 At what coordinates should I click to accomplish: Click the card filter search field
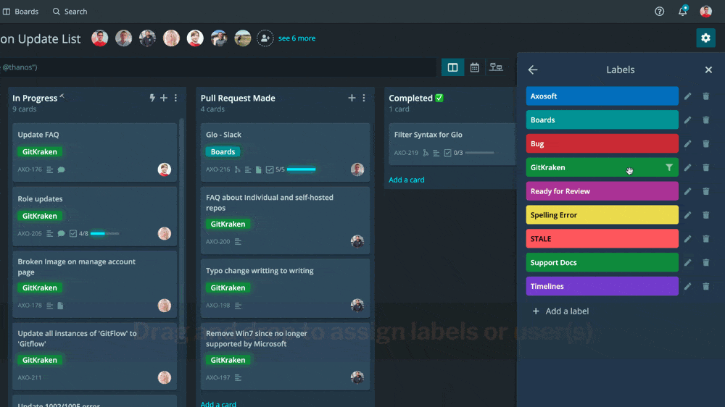point(217,67)
